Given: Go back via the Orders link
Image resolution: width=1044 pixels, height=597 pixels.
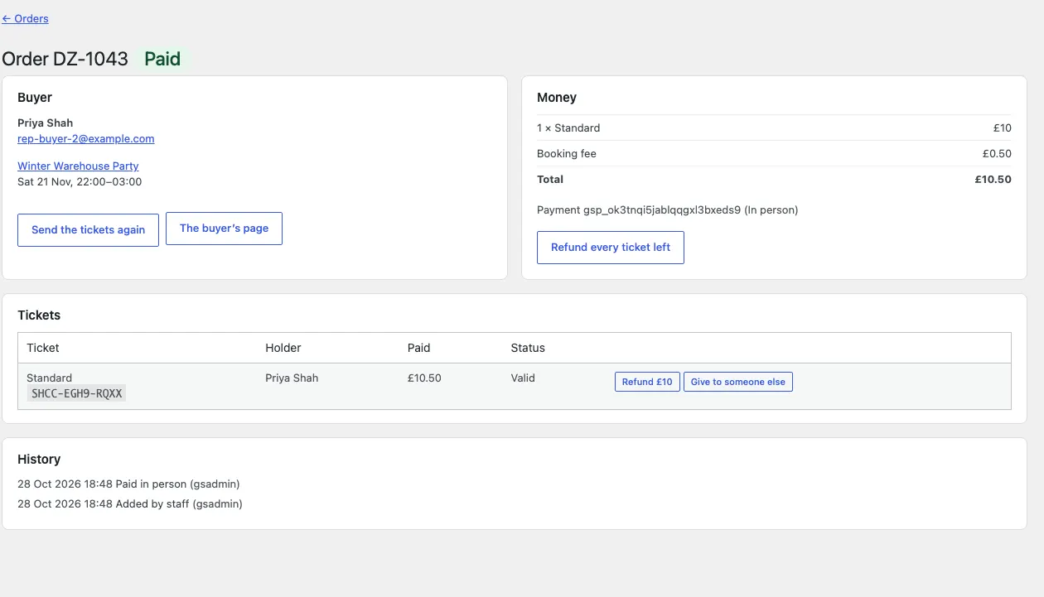Looking at the screenshot, I should click(x=25, y=18).
